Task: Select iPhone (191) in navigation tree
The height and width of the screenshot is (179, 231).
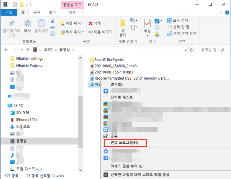Action: pos(23,120)
